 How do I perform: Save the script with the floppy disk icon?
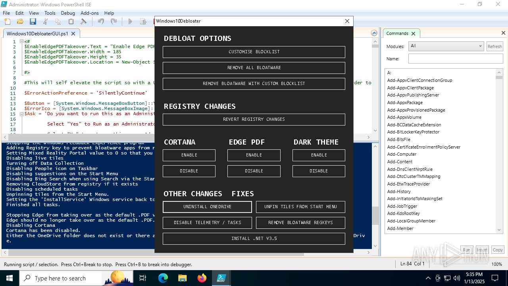pos(33,21)
